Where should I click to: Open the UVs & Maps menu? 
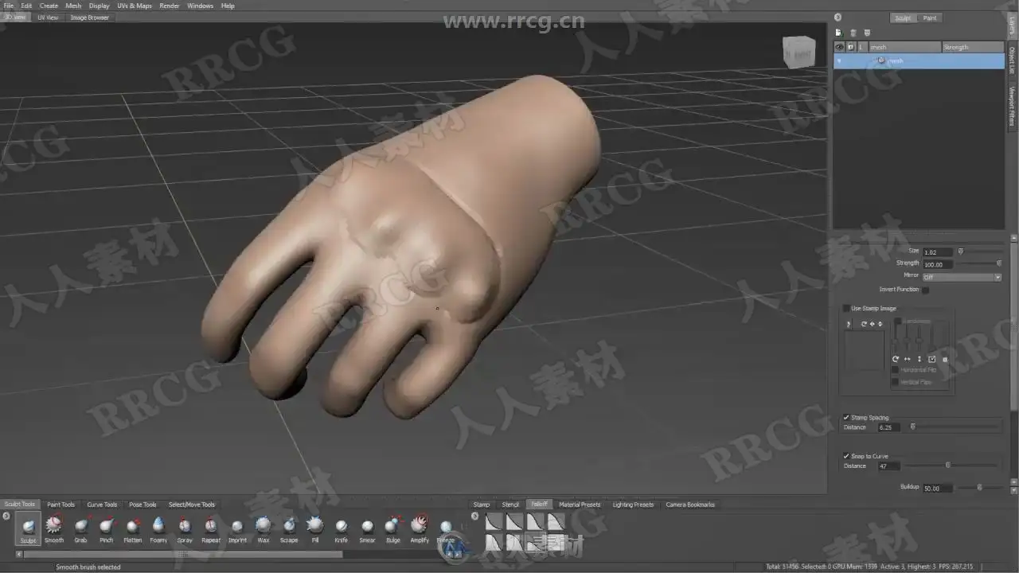135,6
